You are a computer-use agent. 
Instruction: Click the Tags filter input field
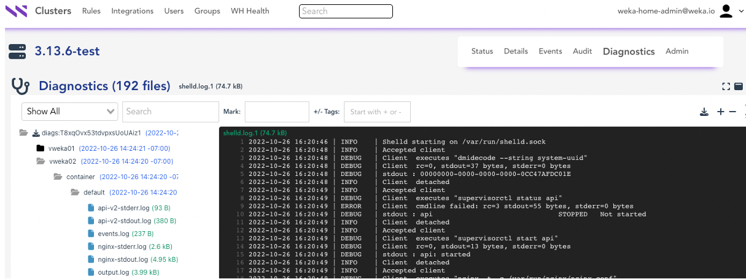(x=376, y=112)
